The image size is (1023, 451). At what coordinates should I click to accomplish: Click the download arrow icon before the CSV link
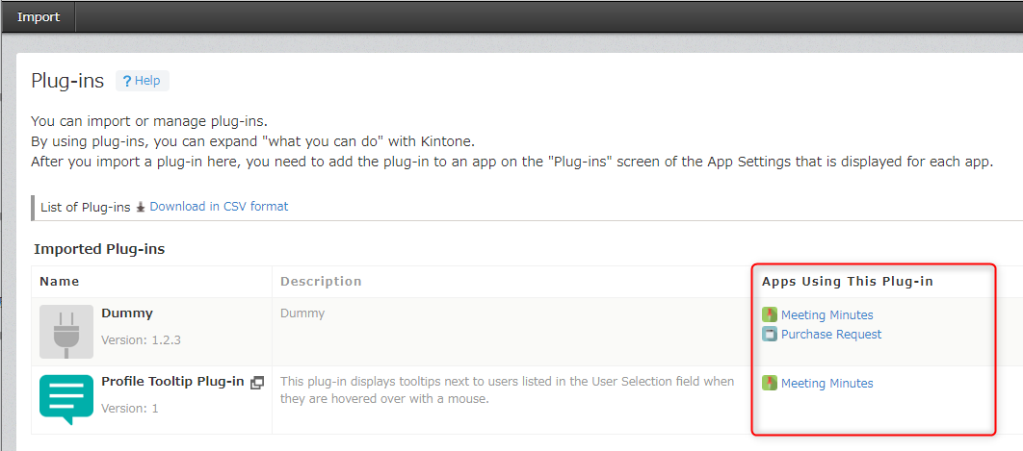pos(141,207)
